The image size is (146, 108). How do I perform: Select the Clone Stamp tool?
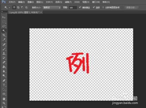click(4, 54)
